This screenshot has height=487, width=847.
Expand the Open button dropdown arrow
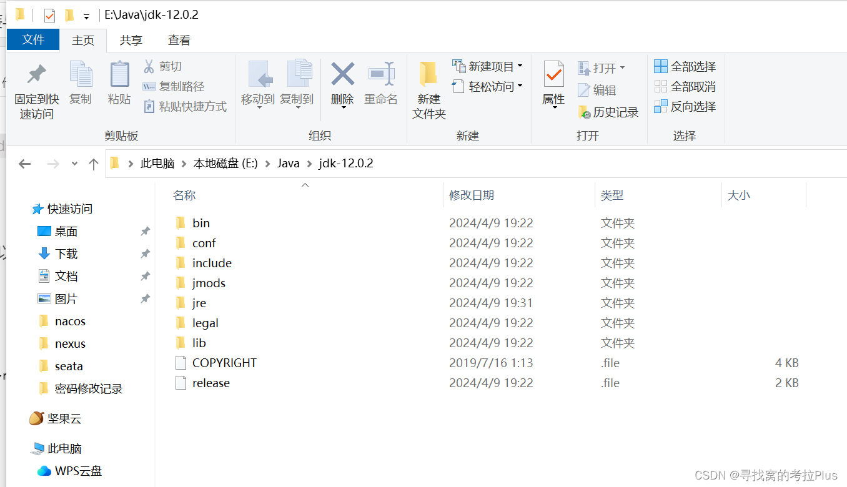pos(622,67)
